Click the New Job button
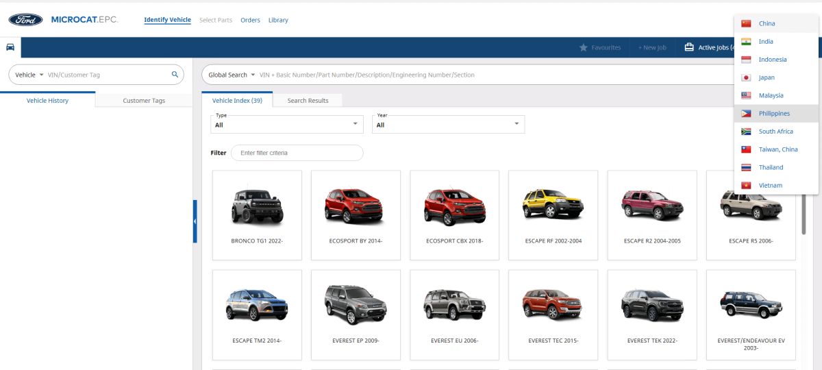Screen dimensions: 822x370 point(651,47)
